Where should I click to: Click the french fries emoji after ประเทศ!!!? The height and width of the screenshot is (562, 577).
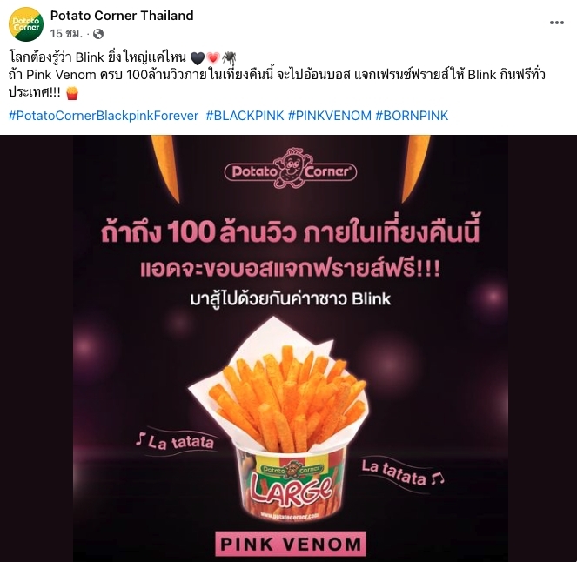pyautogui.click(x=72, y=93)
